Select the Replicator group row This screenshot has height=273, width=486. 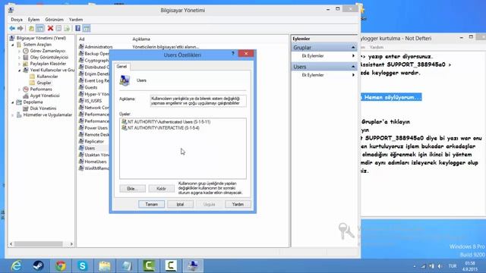point(91,141)
